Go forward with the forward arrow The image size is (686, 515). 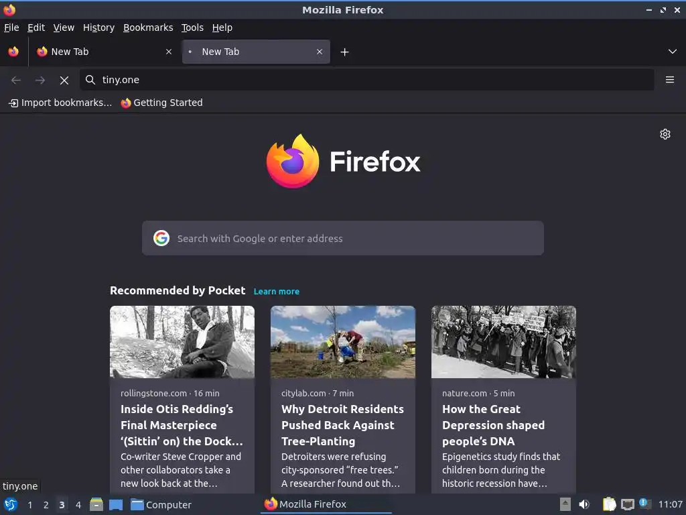[x=40, y=80]
